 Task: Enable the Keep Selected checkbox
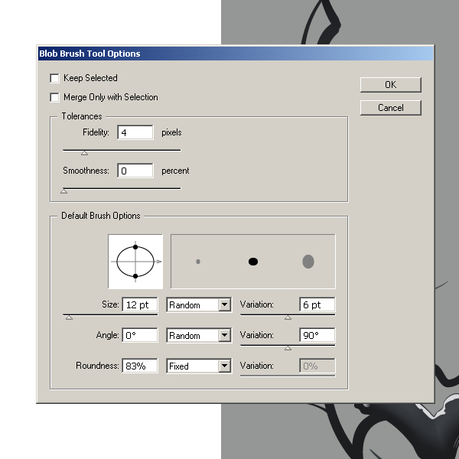[x=54, y=78]
